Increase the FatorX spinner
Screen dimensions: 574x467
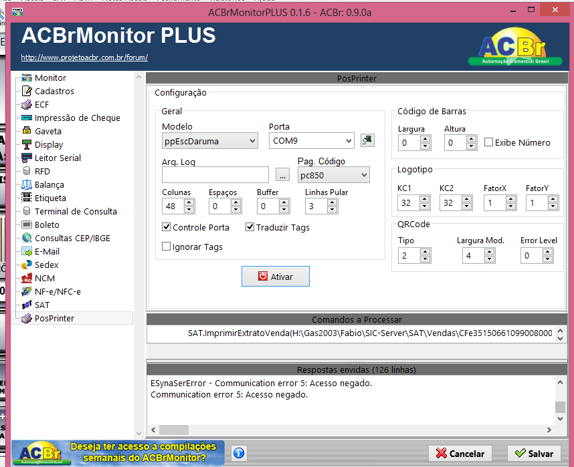[510, 199]
